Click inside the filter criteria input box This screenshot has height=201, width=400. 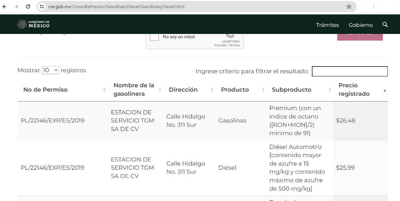(349, 71)
